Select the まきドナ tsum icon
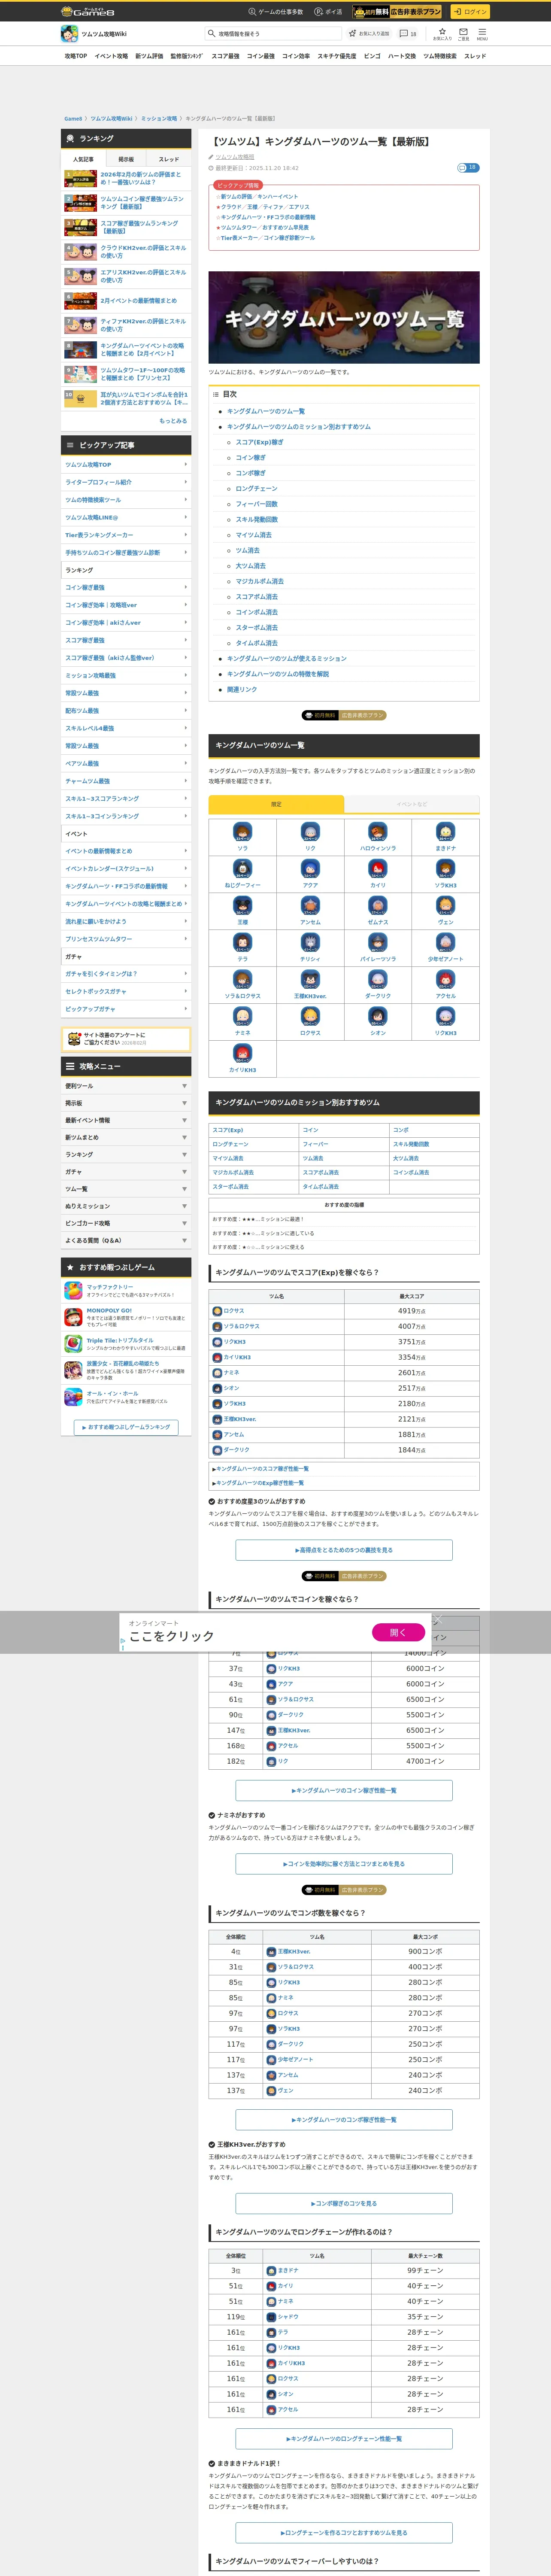This screenshot has width=551, height=2576. point(445,831)
